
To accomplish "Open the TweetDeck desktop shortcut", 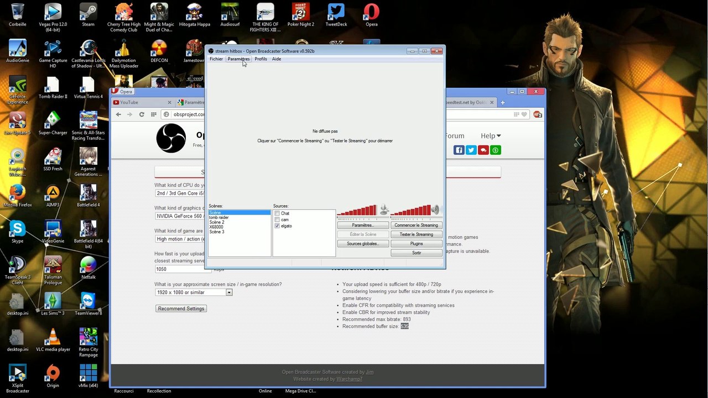I will point(336,15).
